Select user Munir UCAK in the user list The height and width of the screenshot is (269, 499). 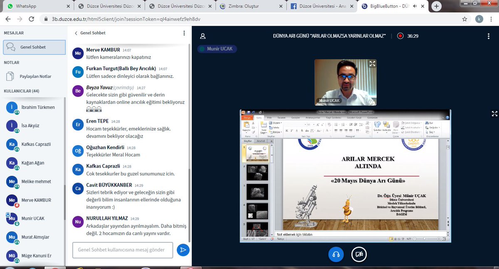(33, 218)
